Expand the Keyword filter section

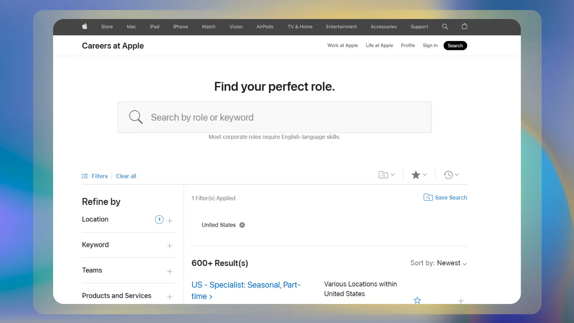[170, 246]
